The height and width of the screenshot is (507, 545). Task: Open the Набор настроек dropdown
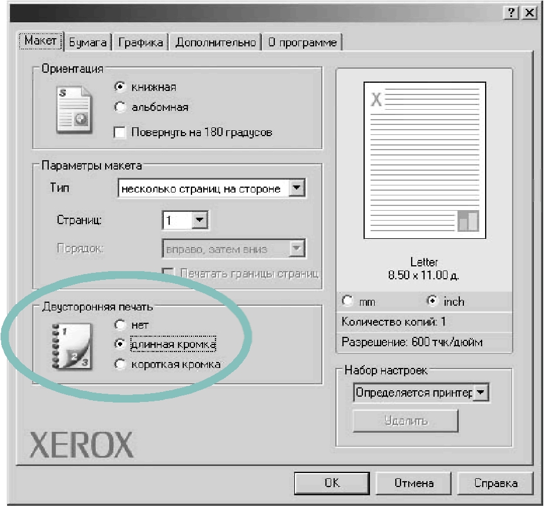click(x=481, y=393)
